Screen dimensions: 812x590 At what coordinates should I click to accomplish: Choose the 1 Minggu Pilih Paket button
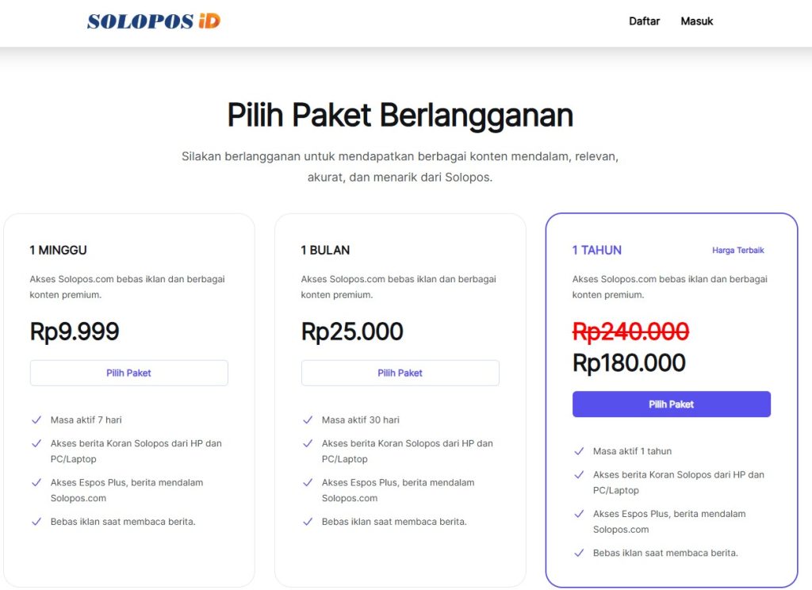click(x=129, y=373)
